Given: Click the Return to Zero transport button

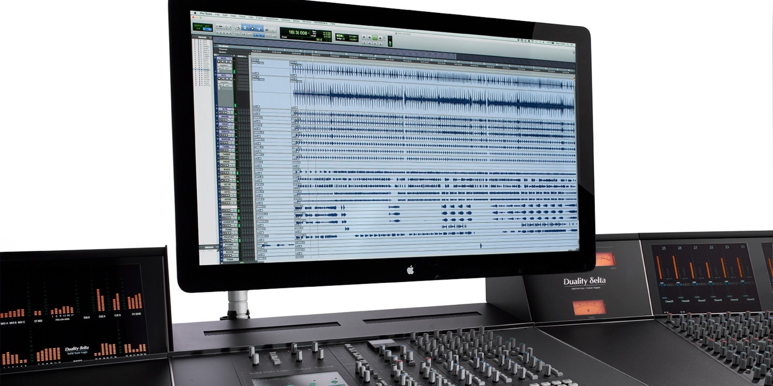Looking at the screenshot, I should click(364, 43).
